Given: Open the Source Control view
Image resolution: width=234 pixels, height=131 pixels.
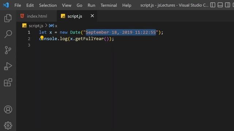Looking at the screenshot, I should point(8,50).
